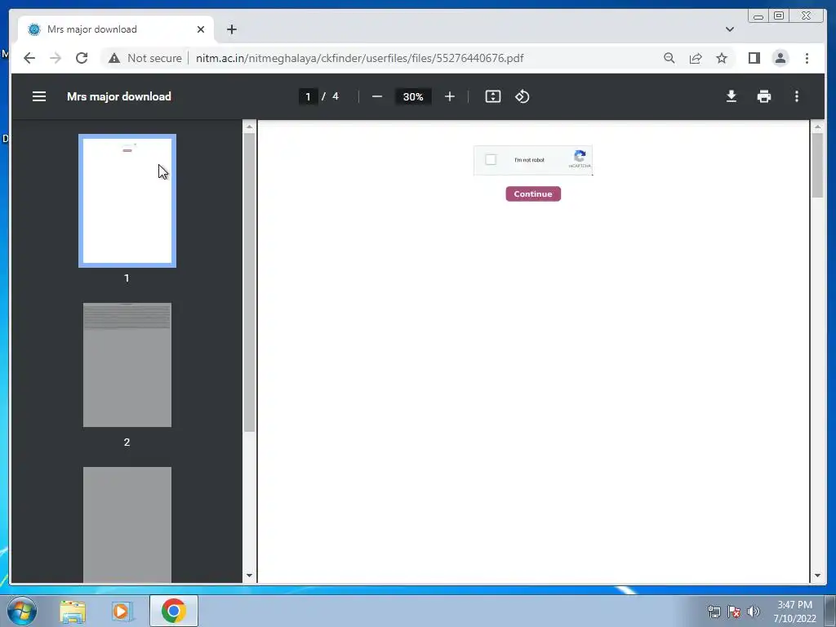The image size is (836, 627).
Task: Click the Fit to page icon
Action: click(492, 96)
